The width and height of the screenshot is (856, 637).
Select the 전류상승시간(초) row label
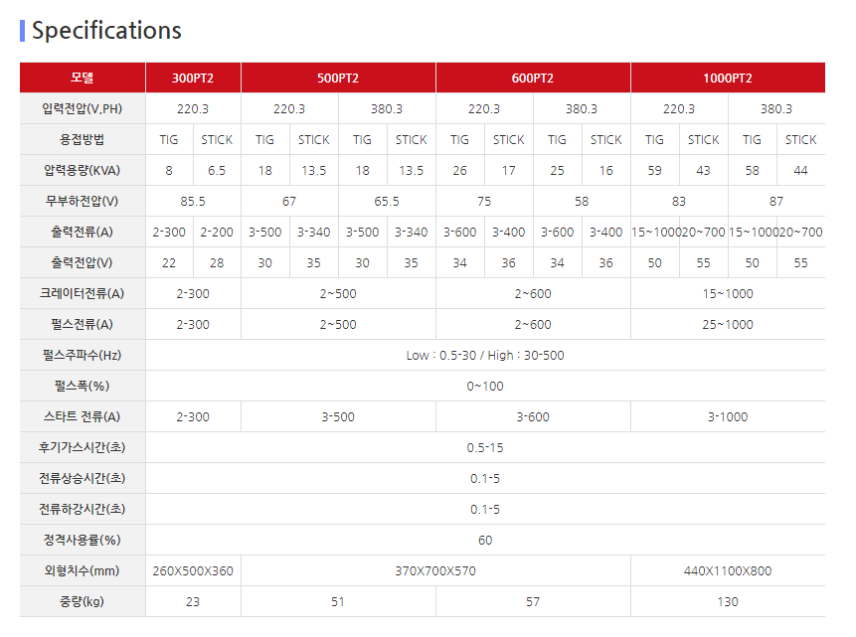tap(83, 479)
